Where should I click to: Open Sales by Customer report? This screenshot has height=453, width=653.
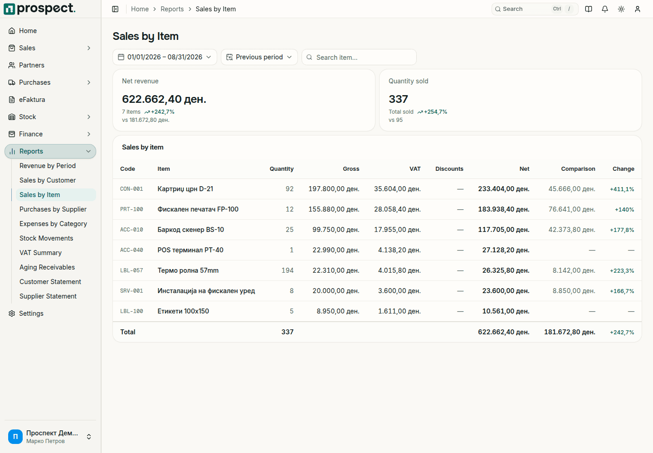point(48,180)
